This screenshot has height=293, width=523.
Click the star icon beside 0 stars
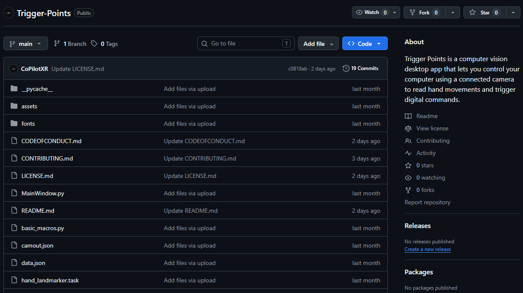coord(408,165)
